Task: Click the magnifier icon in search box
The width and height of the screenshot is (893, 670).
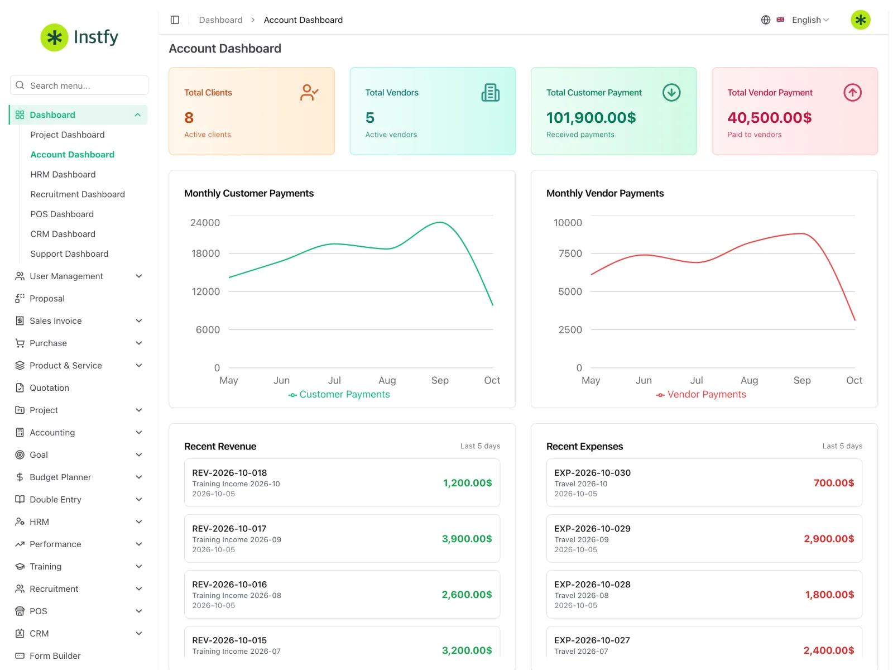Action: [x=20, y=85]
